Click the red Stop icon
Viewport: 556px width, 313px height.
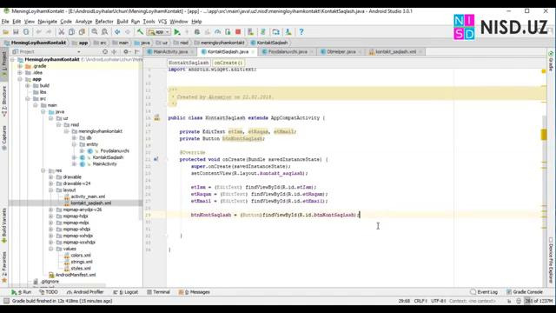click(238, 32)
